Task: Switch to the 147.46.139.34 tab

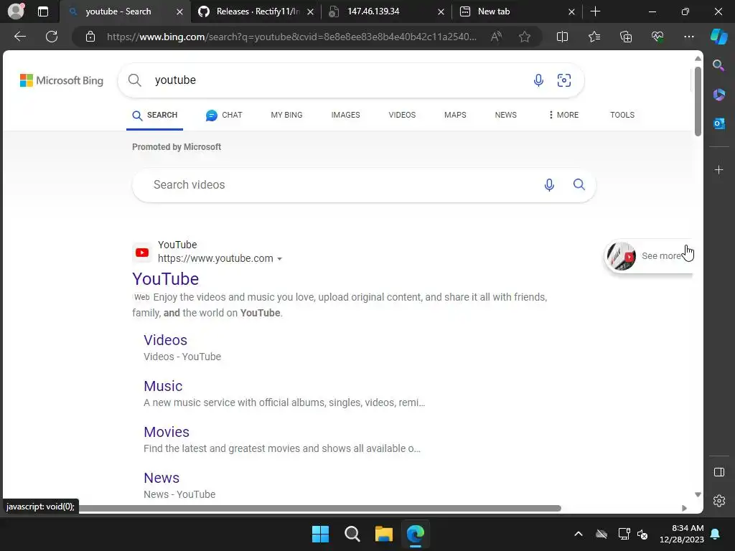Action: (x=386, y=11)
